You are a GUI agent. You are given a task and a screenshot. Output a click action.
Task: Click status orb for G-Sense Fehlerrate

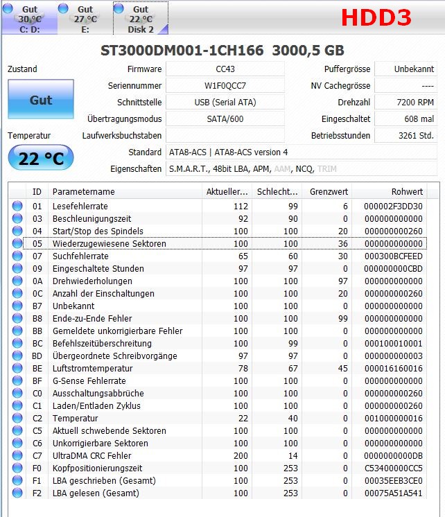tap(17, 381)
